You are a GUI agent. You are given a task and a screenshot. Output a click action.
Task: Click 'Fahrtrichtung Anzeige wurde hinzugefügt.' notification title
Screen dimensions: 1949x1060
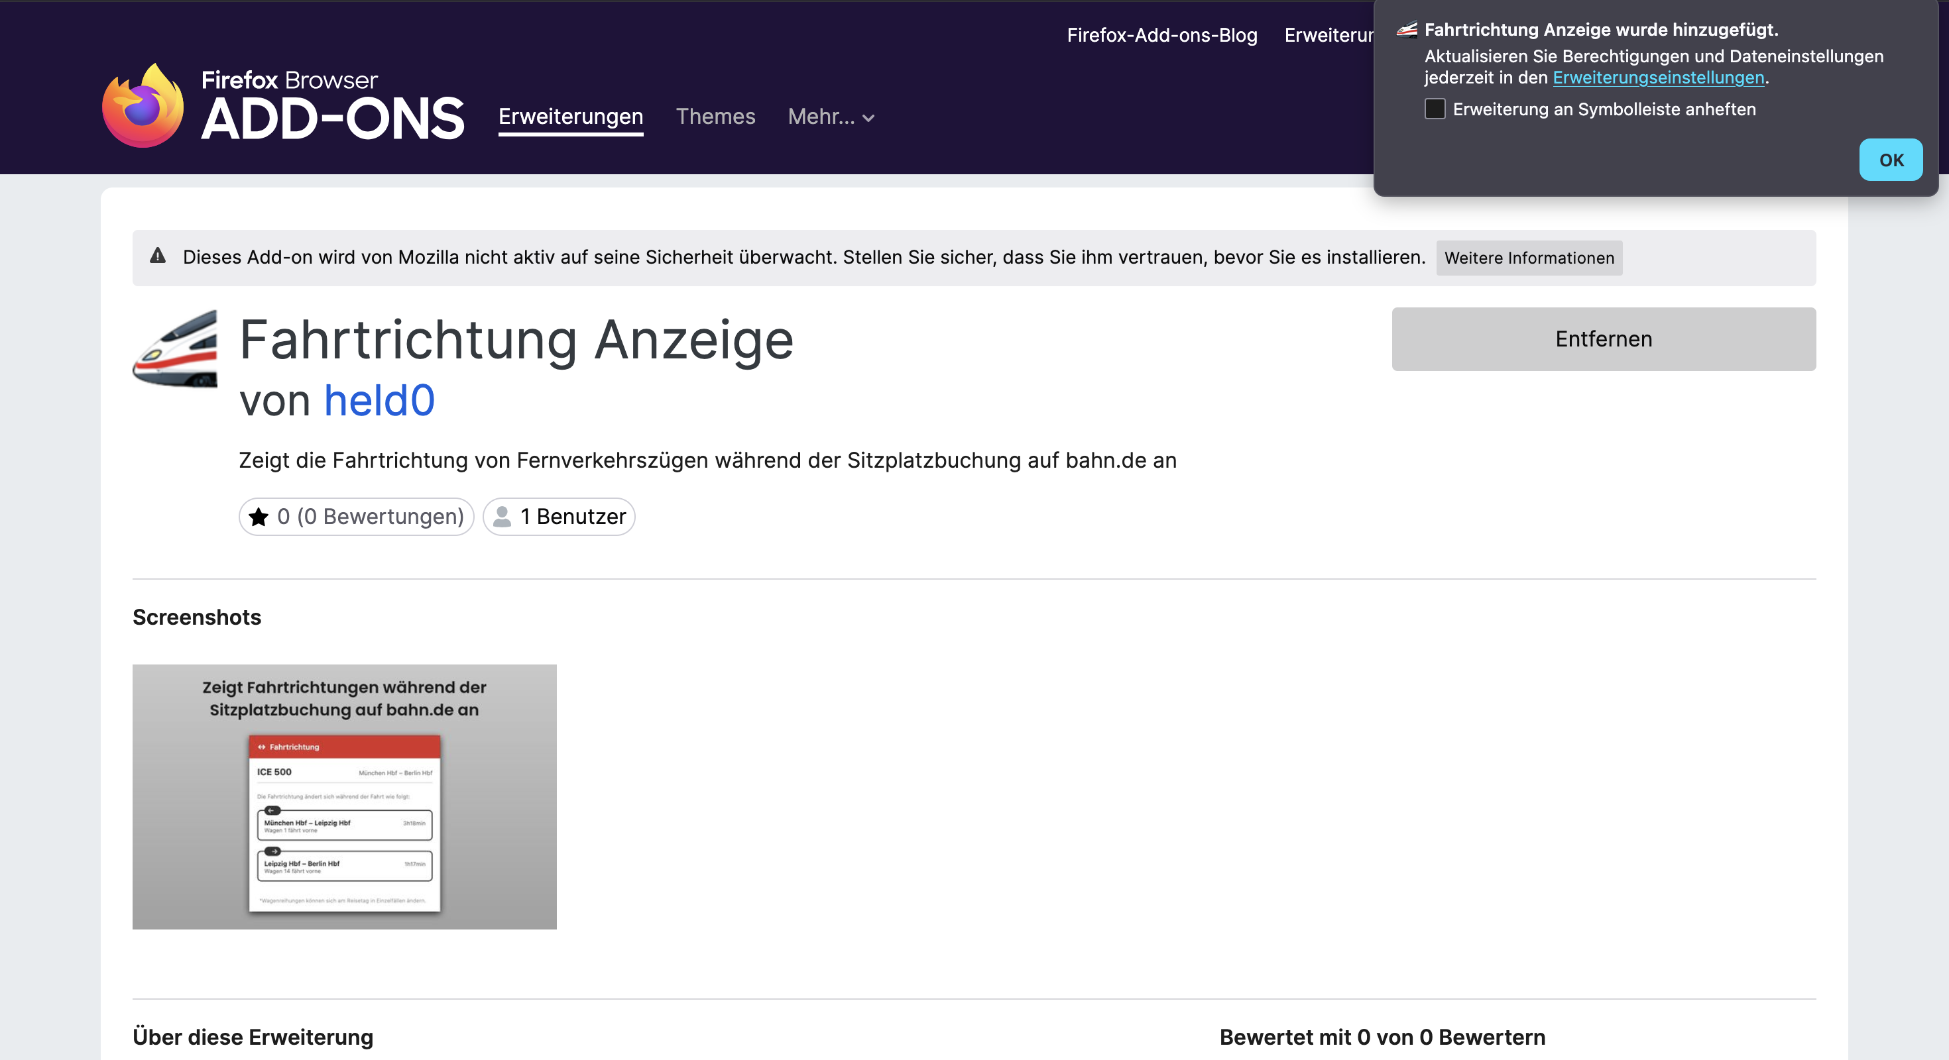pos(1601,30)
